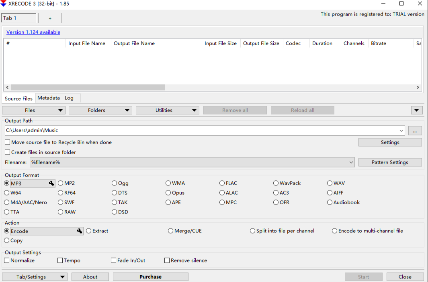This screenshot has width=428, height=282.
Task: Choose M4A/AAC/Nero output format
Action: pyautogui.click(x=25, y=202)
